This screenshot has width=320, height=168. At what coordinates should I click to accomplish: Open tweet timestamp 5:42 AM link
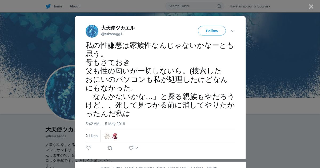click(x=105, y=124)
